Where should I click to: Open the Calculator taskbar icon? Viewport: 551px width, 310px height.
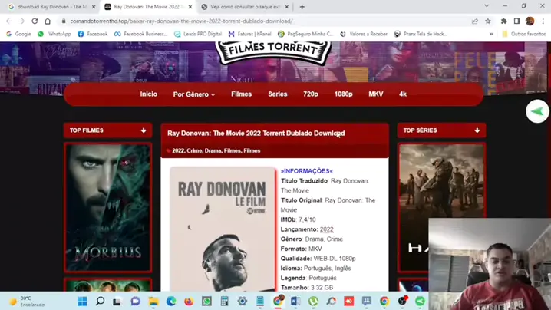[x=224, y=302]
